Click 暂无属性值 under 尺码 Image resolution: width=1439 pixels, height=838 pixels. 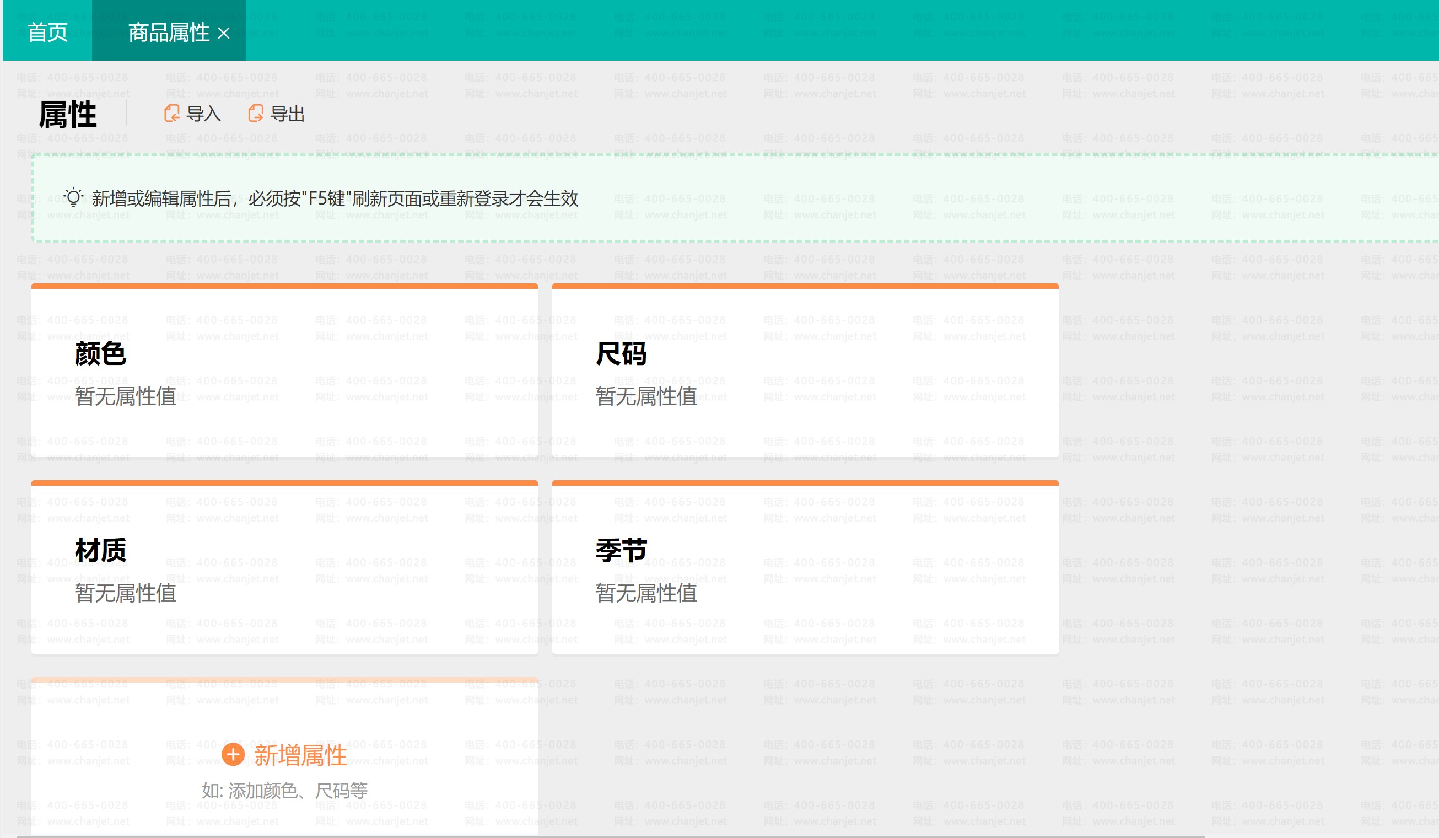click(x=646, y=396)
